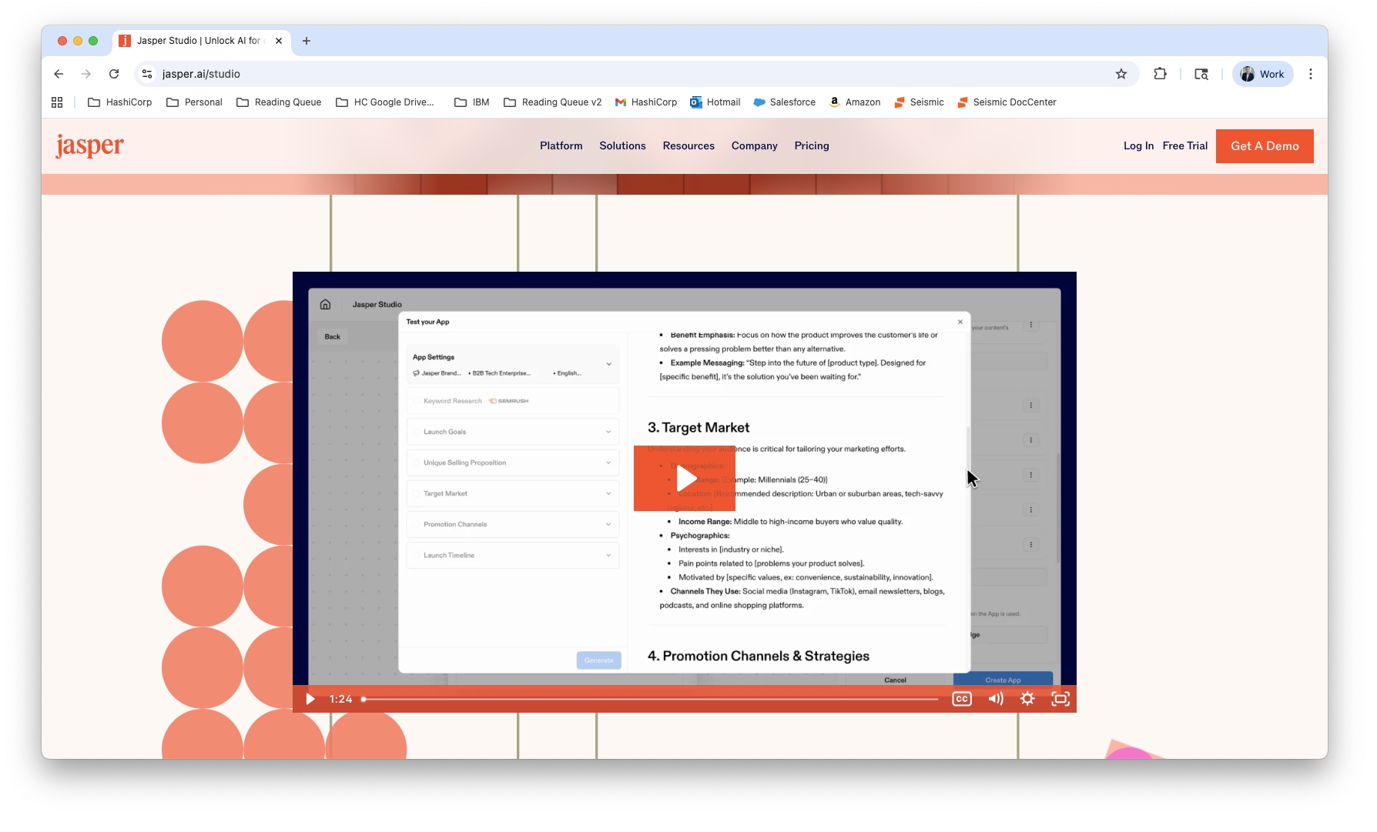Open the HC Google Drive bookmark folder
The height and width of the screenshot is (832, 1377).
point(385,102)
